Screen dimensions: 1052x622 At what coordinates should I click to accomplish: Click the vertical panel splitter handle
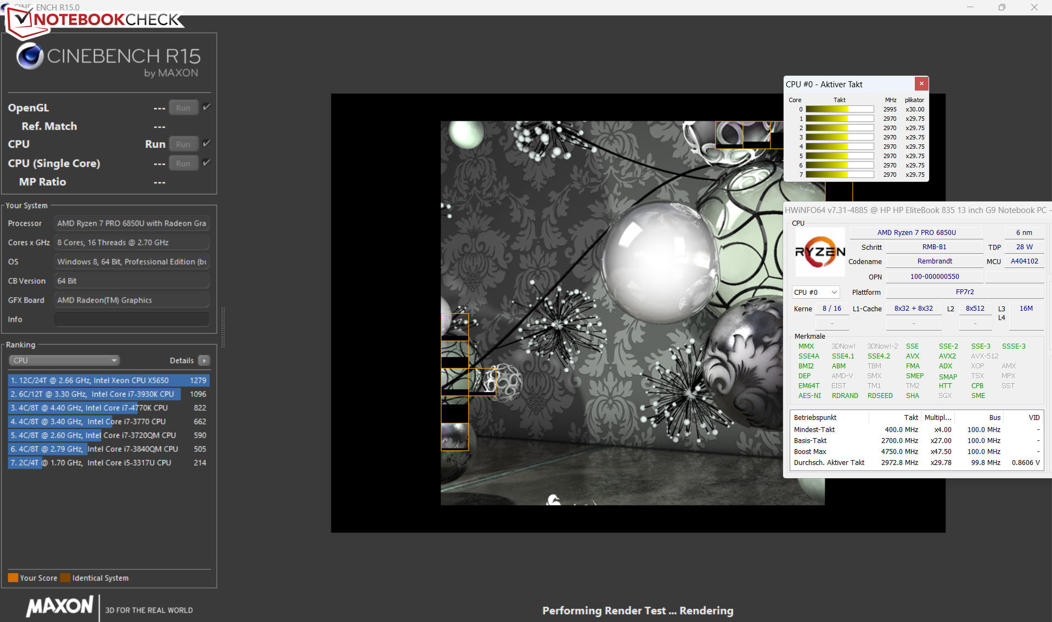223,327
